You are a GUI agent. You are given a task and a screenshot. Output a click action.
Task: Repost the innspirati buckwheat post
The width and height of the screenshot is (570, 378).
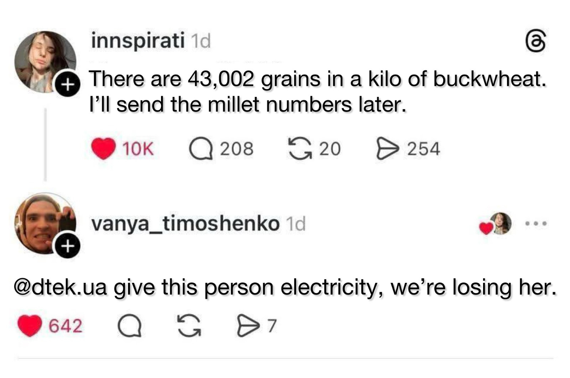click(x=300, y=149)
